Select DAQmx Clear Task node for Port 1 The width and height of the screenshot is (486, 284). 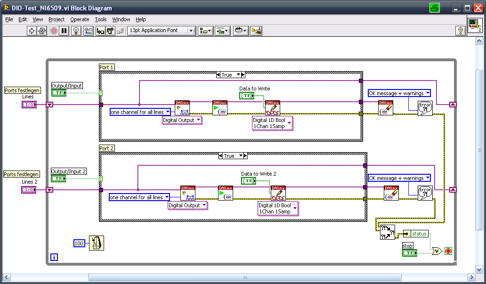(386, 107)
